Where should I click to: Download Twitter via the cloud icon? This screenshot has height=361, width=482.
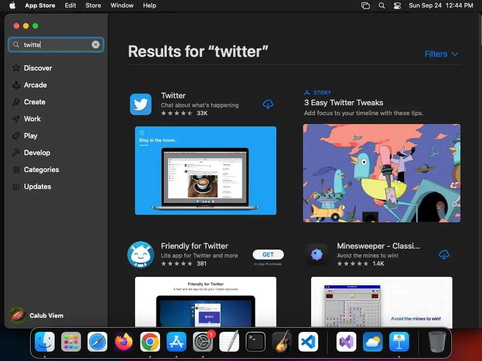(x=268, y=104)
